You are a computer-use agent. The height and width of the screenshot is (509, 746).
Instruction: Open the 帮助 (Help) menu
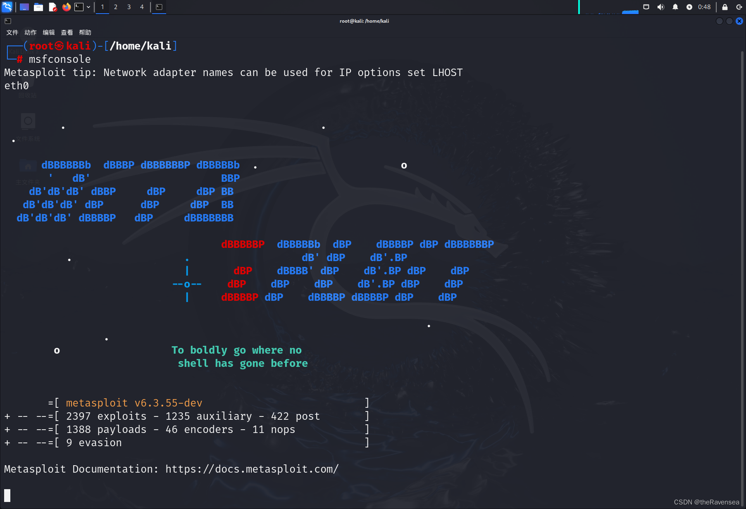(x=85, y=32)
